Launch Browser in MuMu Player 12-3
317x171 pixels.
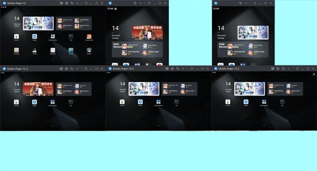pos(34,102)
